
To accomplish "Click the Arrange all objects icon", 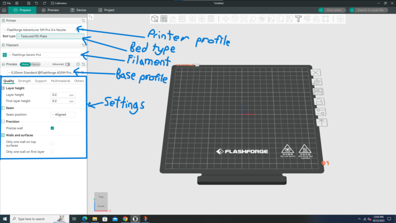I will click(x=182, y=18).
